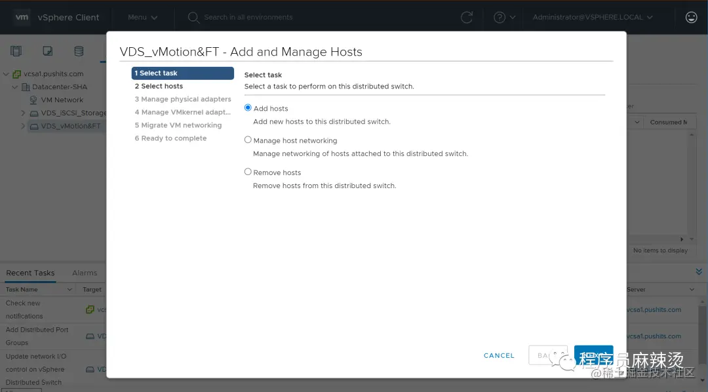The width and height of the screenshot is (708, 392).
Task: Click the refresh icon in top bar
Action: point(467,17)
